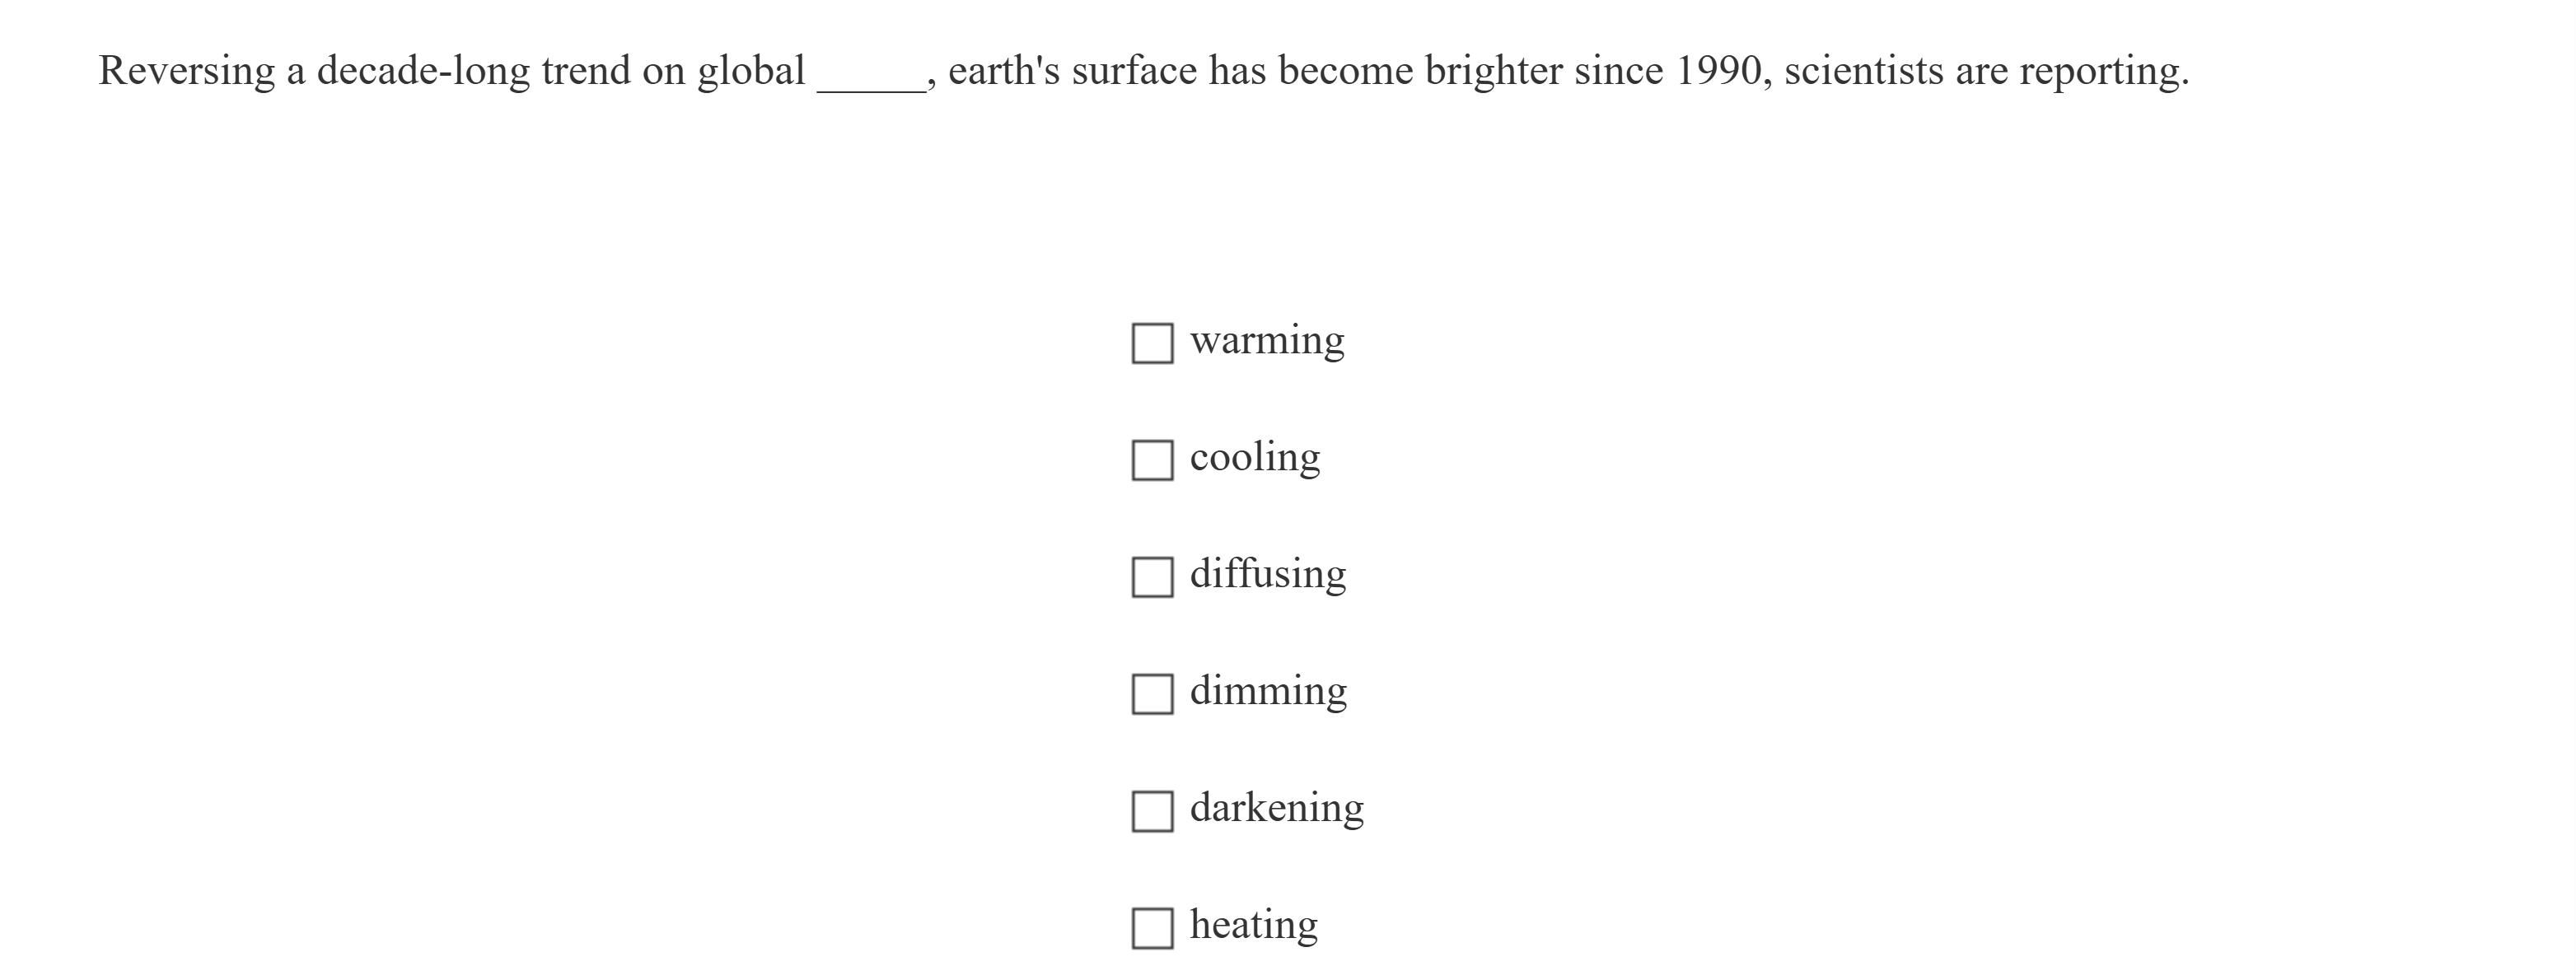Click the word 'Reversing' in the question
The width and height of the screenshot is (2576, 980).
pos(186,72)
